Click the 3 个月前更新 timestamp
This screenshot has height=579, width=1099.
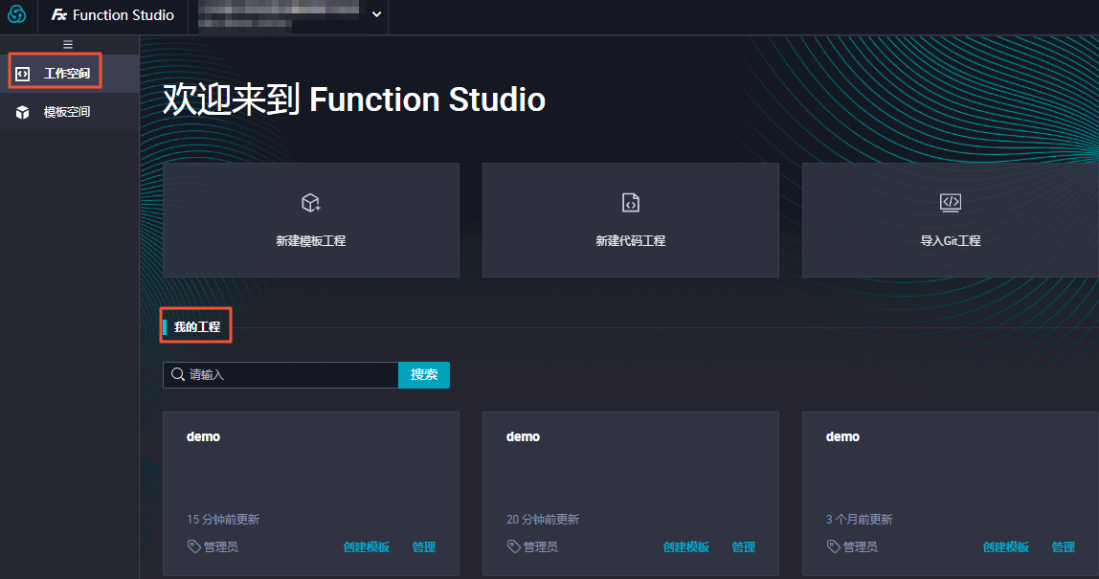pos(860,520)
